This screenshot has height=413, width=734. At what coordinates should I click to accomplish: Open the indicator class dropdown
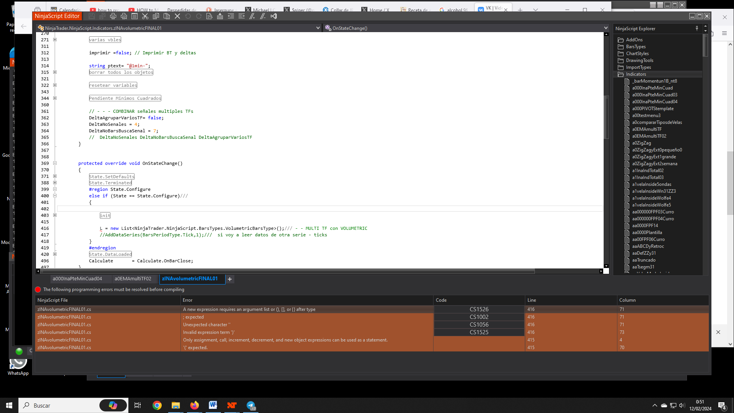click(x=318, y=28)
